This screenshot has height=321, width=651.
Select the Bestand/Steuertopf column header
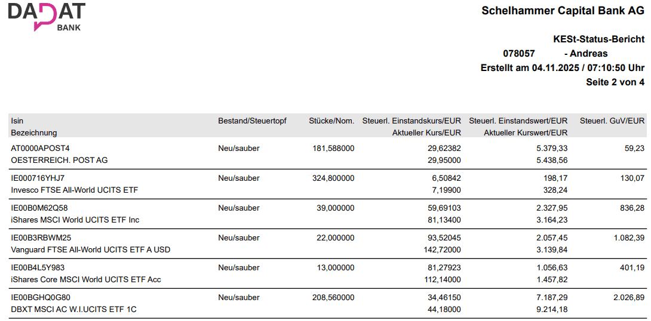[x=252, y=121]
